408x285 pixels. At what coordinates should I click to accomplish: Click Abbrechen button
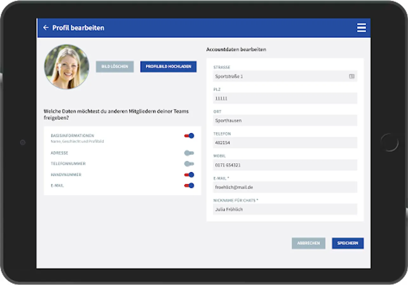click(x=308, y=243)
